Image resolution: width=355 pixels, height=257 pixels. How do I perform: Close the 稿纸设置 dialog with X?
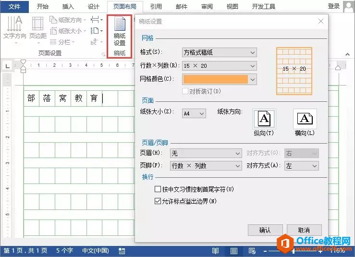[x=320, y=21]
